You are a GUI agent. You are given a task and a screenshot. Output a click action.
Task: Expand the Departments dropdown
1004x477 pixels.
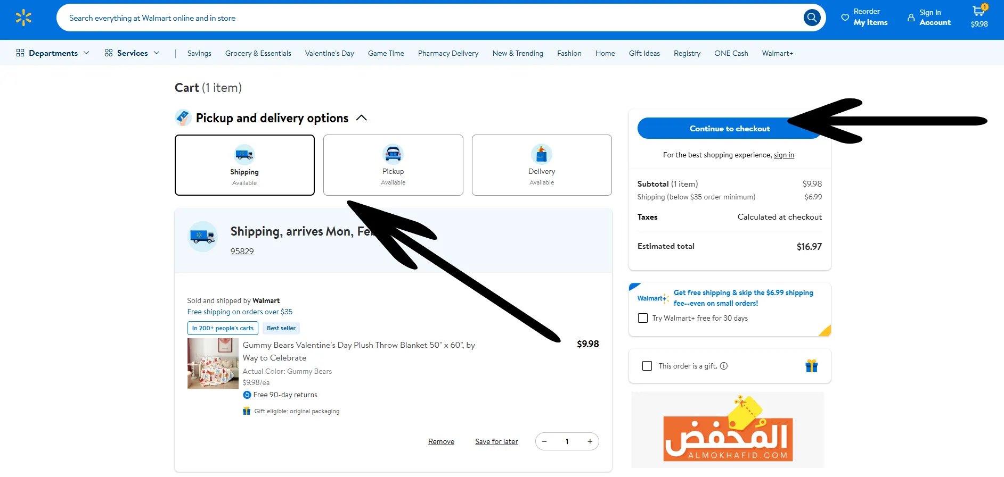[53, 53]
